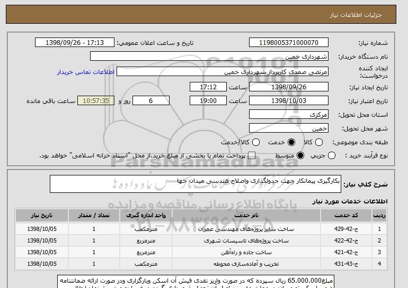
Task: Click the مترمکعب unit in row 1
Action: (x=146, y=229)
